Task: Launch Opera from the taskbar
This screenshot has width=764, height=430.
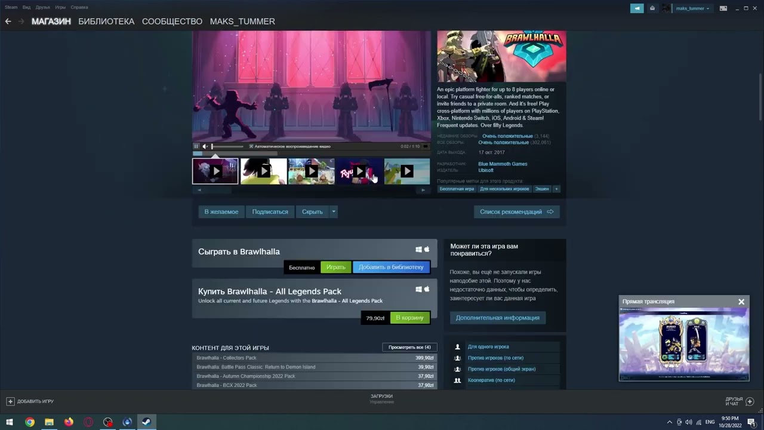Action: click(88, 422)
